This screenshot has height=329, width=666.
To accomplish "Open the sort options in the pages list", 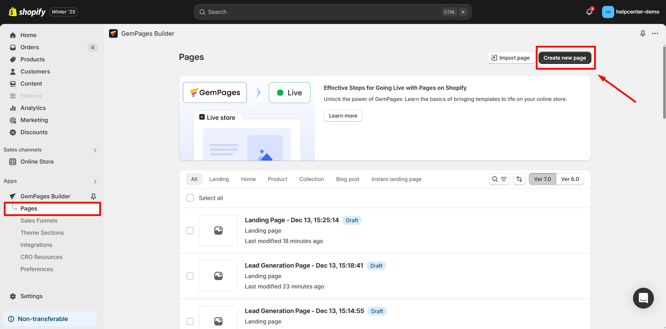I will pos(519,179).
